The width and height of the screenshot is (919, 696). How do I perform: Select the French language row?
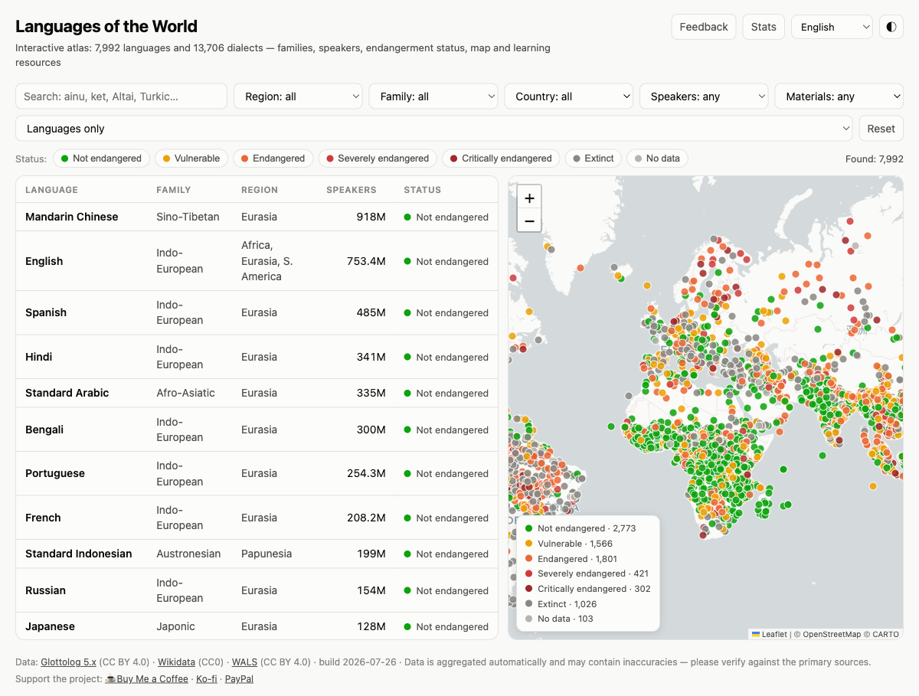click(257, 518)
